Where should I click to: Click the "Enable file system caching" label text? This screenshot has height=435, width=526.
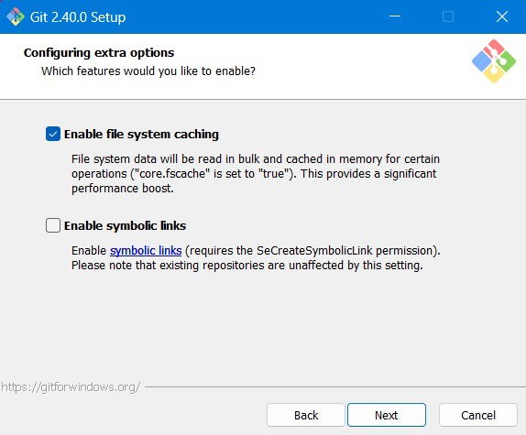coord(141,135)
